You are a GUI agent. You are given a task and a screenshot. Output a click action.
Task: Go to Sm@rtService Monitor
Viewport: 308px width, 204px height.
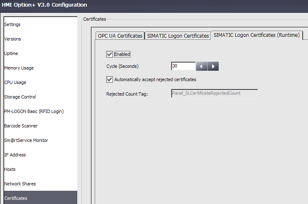tap(26, 140)
